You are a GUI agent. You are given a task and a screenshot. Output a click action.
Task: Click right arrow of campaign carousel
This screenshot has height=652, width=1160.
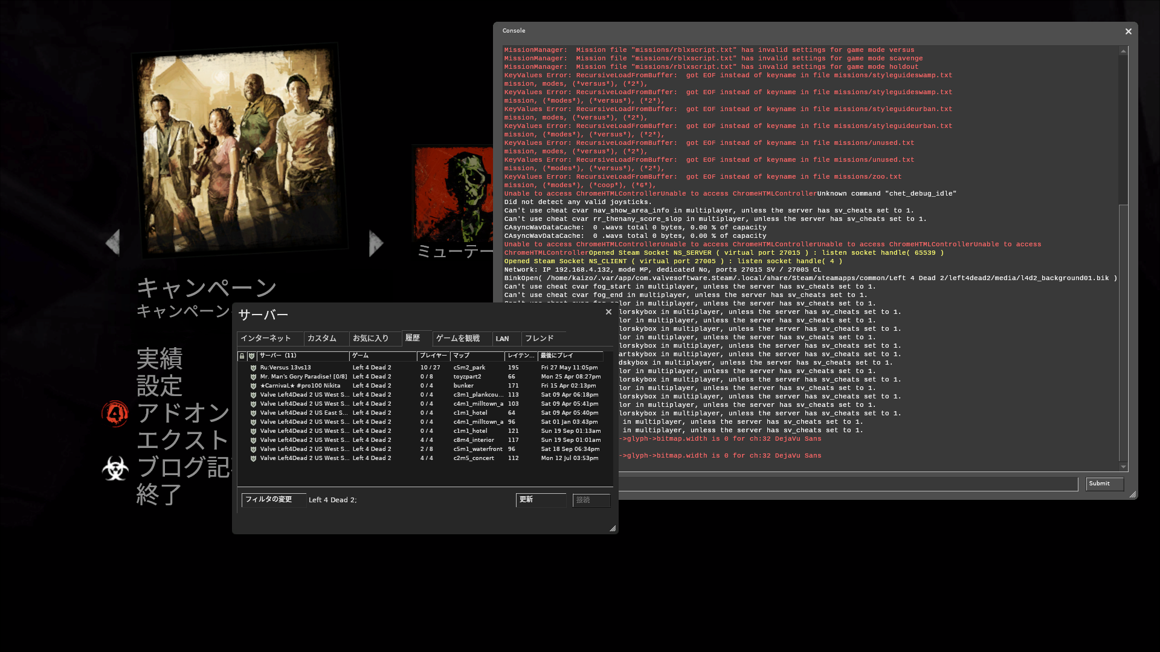point(376,243)
